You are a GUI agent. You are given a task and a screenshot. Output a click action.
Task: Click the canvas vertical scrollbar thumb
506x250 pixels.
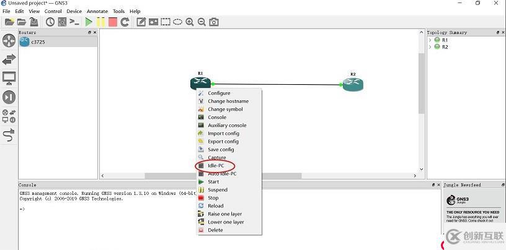click(x=422, y=83)
